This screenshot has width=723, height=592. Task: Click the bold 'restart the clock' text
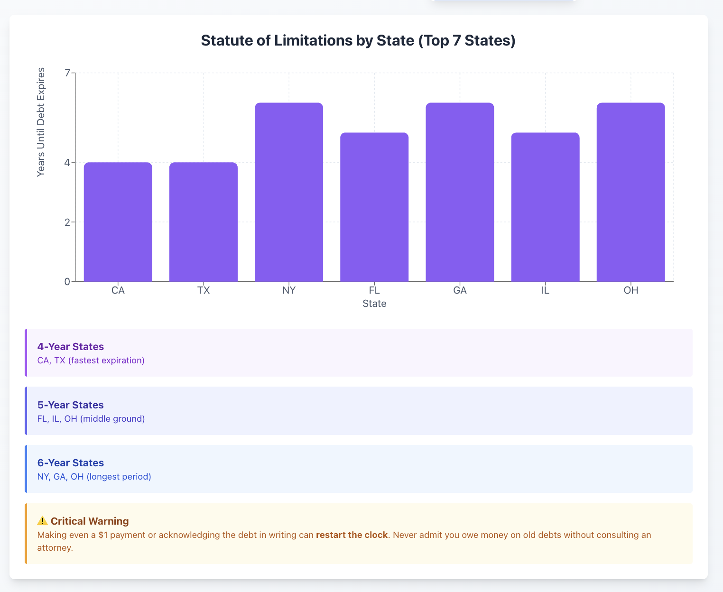point(352,535)
